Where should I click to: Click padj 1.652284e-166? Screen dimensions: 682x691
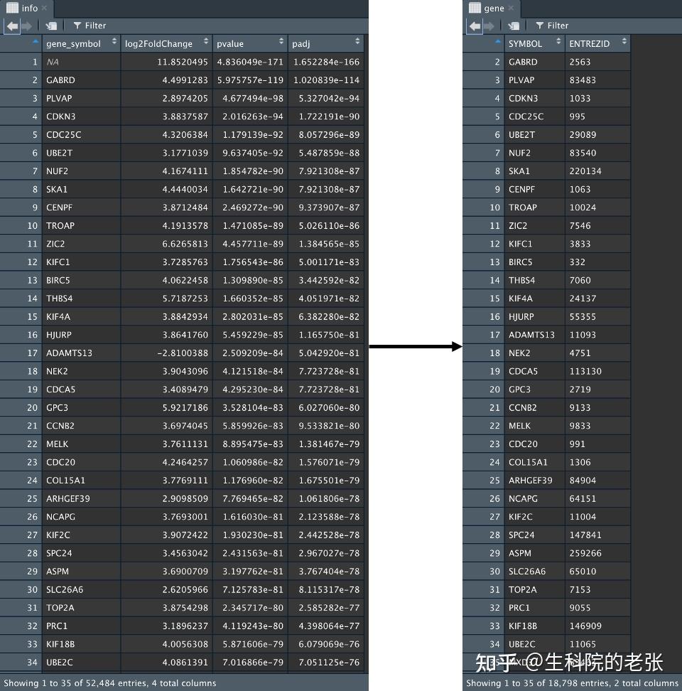pyautogui.click(x=326, y=62)
